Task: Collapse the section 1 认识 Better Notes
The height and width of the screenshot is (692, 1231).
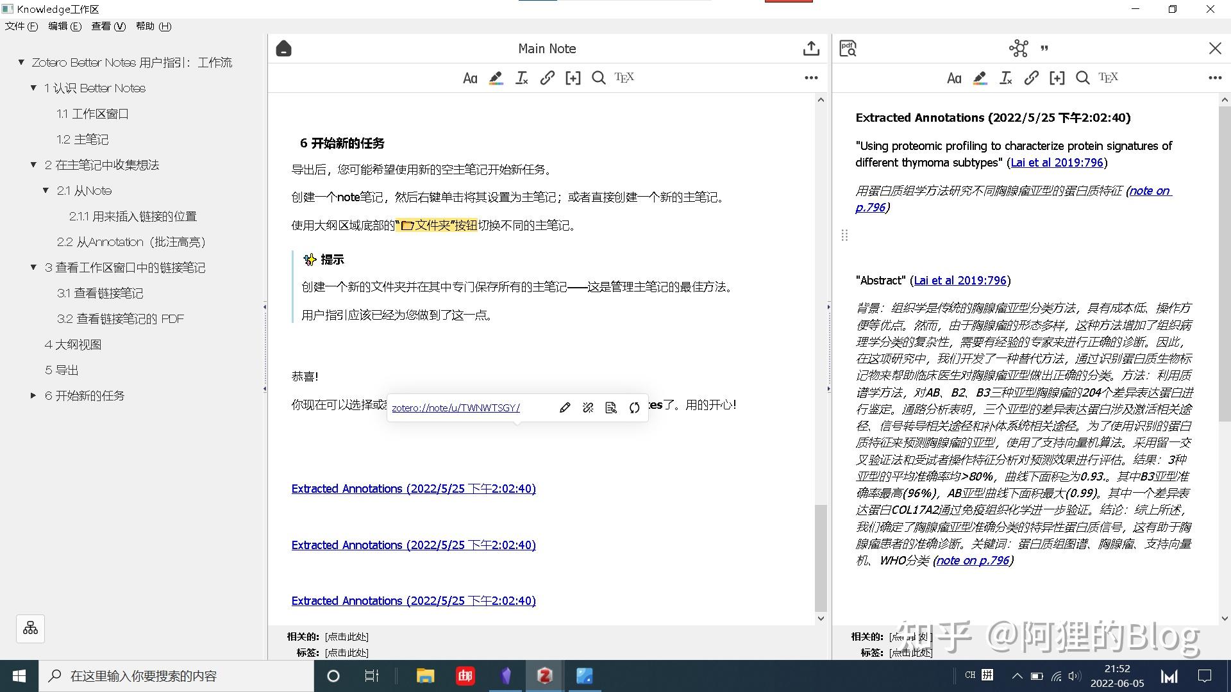Action: pyautogui.click(x=33, y=88)
